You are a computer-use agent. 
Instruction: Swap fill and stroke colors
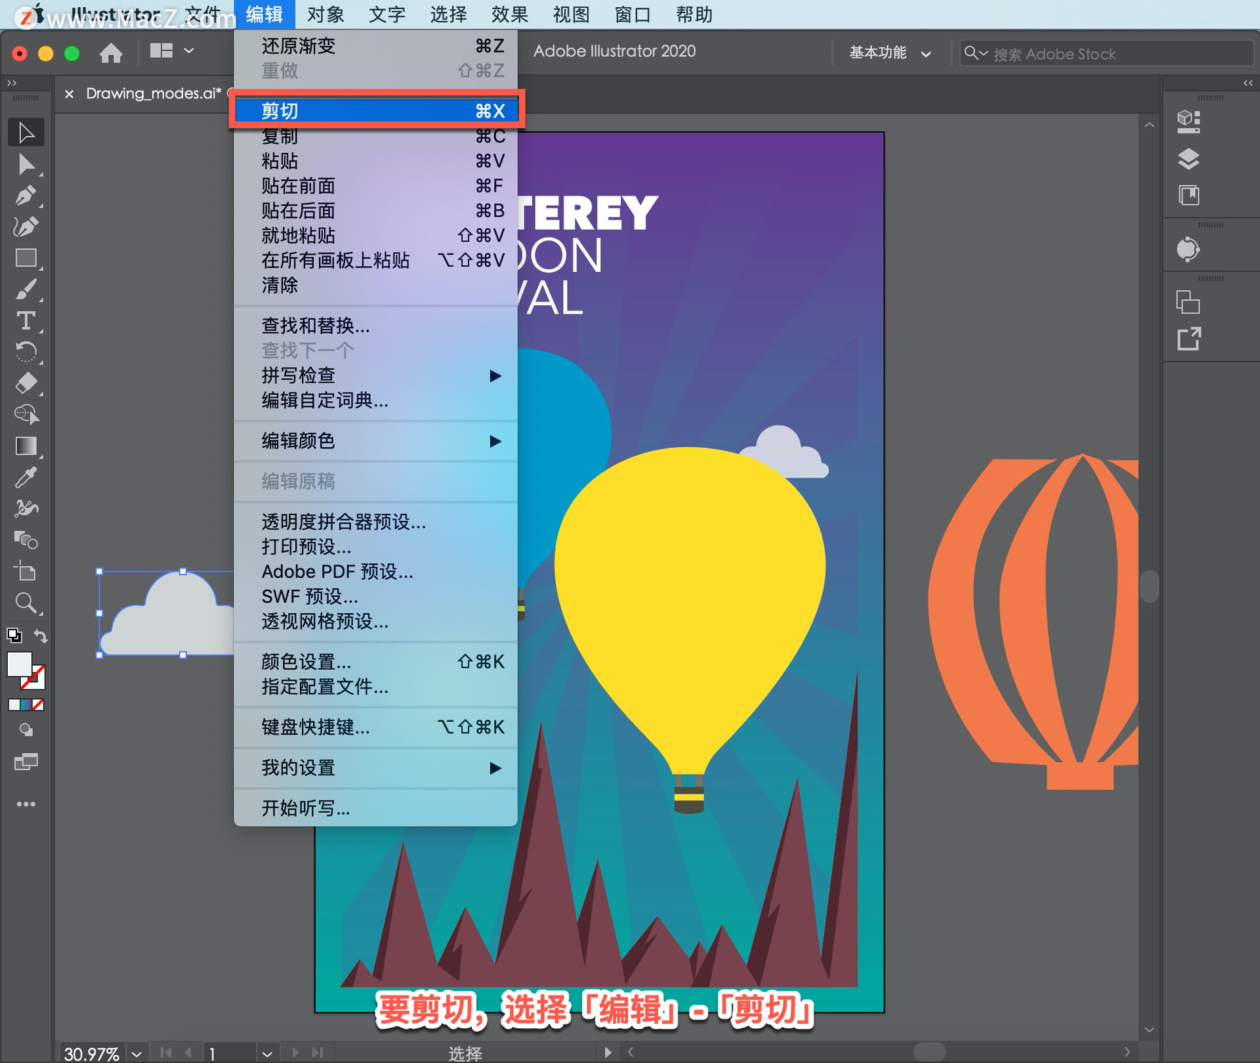[x=41, y=636]
